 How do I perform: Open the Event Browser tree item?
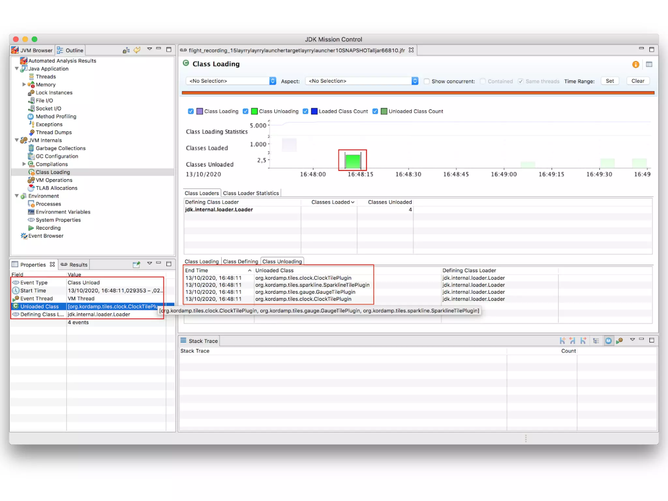45,236
